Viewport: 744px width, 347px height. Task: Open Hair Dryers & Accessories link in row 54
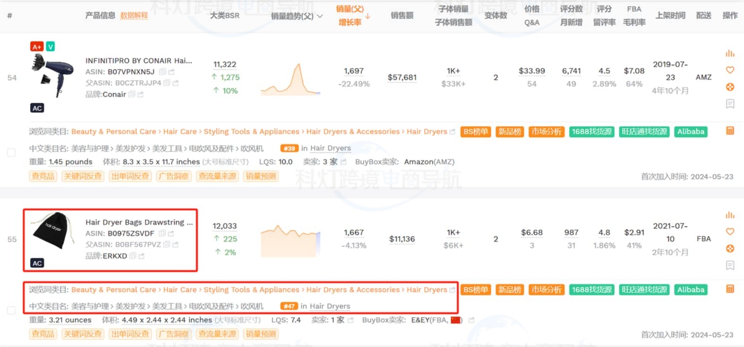[353, 132]
